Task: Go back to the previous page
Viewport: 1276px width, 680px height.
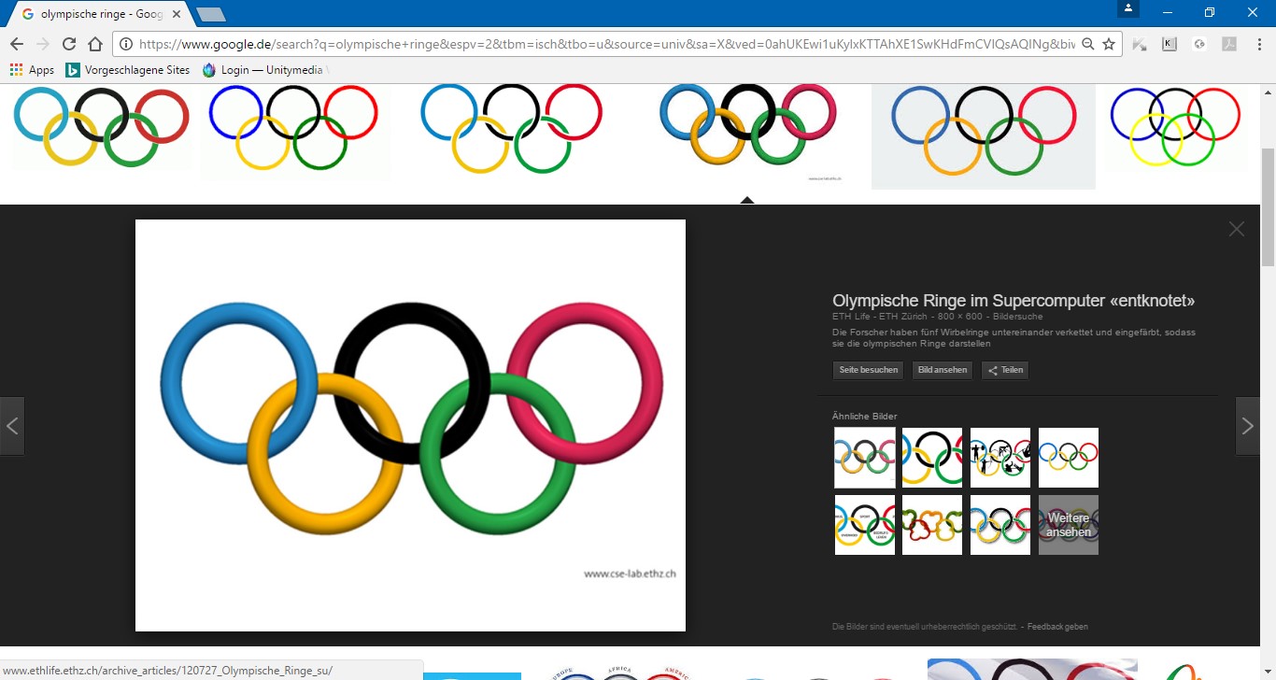Action: click(x=16, y=44)
